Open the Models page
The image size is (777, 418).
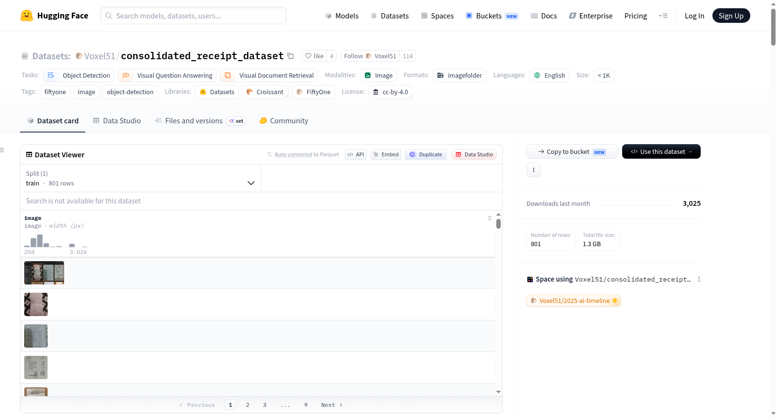coord(342,16)
